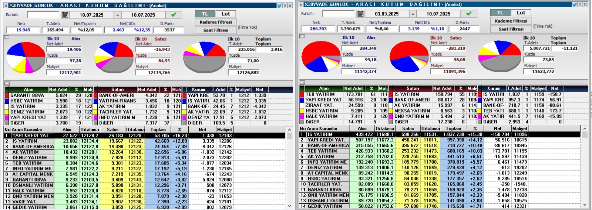Click the Satan header in right window

[413, 89]
